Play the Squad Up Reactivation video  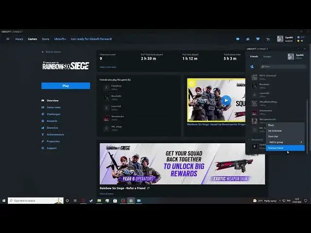click(x=226, y=100)
